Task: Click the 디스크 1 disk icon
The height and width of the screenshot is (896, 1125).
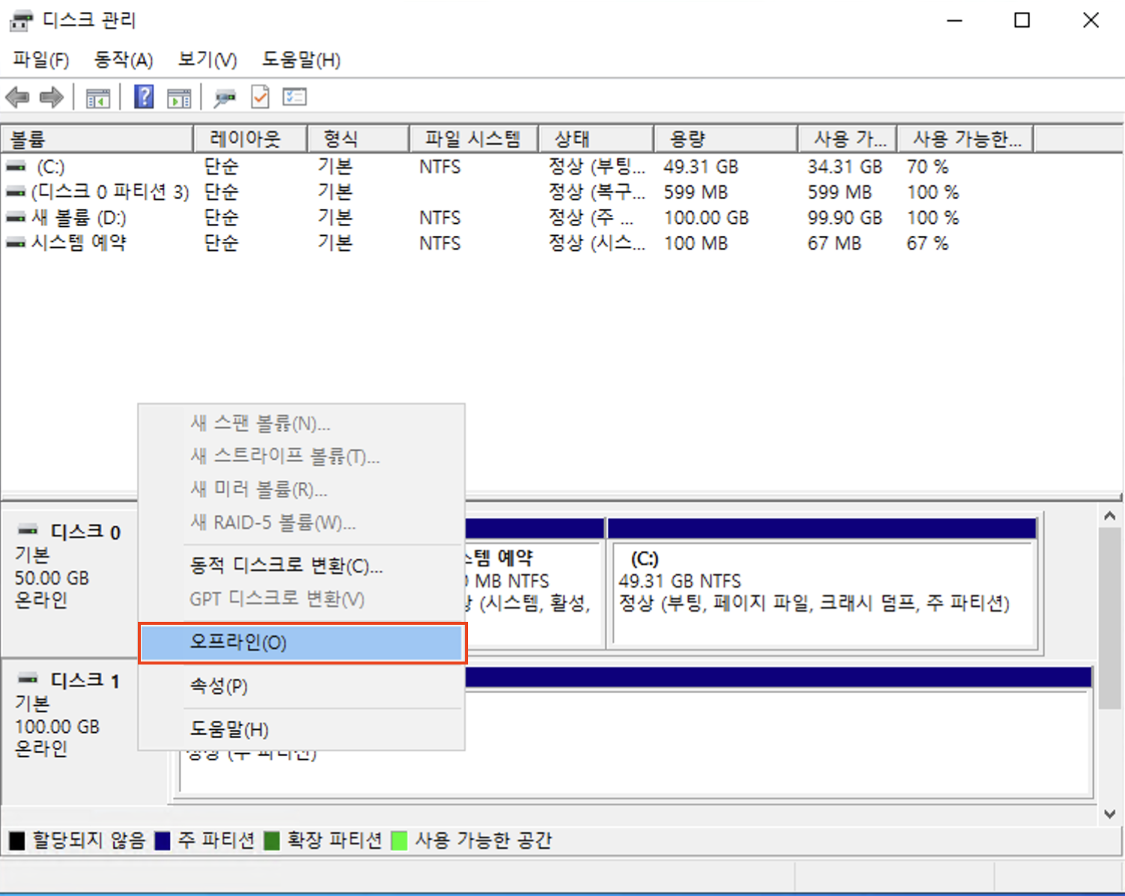Action: (x=28, y=679)
